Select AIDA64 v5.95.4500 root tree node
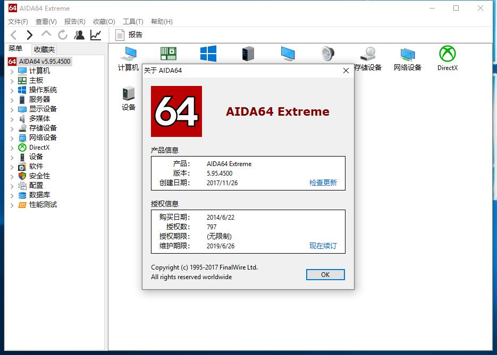The width and height of the screenshot is (497, 355). (40, 62)
